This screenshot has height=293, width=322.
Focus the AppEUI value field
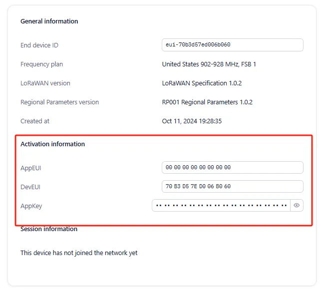coord(233,168)
